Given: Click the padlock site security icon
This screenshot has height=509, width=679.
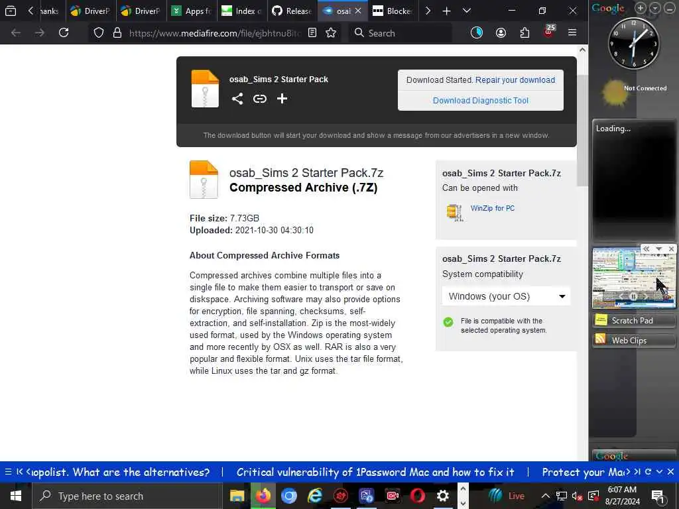Looking at the screenshot, I should 117,33.
